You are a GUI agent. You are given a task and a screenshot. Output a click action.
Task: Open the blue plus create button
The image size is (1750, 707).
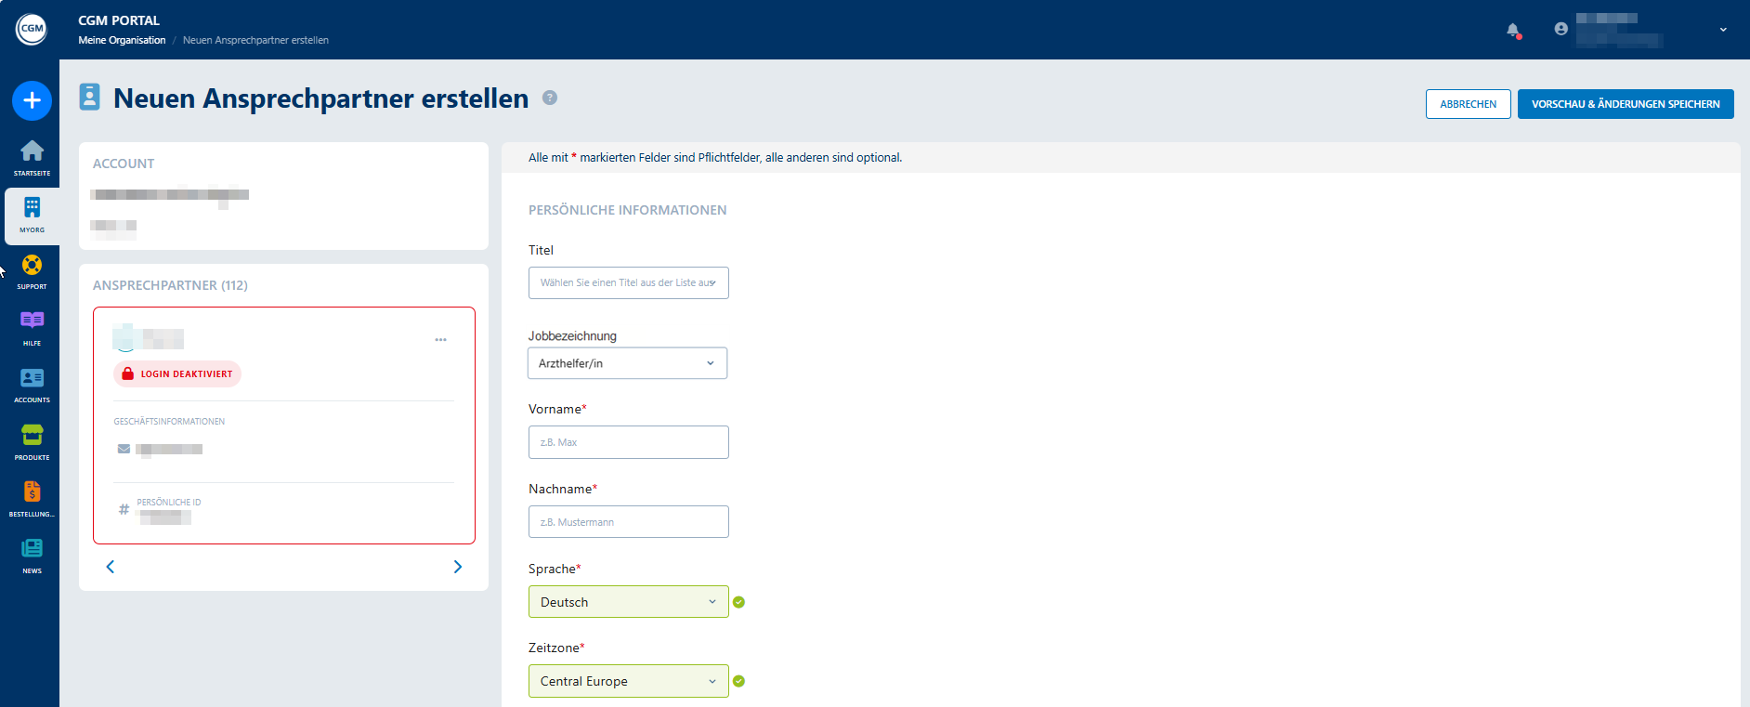tap(32, 100)
